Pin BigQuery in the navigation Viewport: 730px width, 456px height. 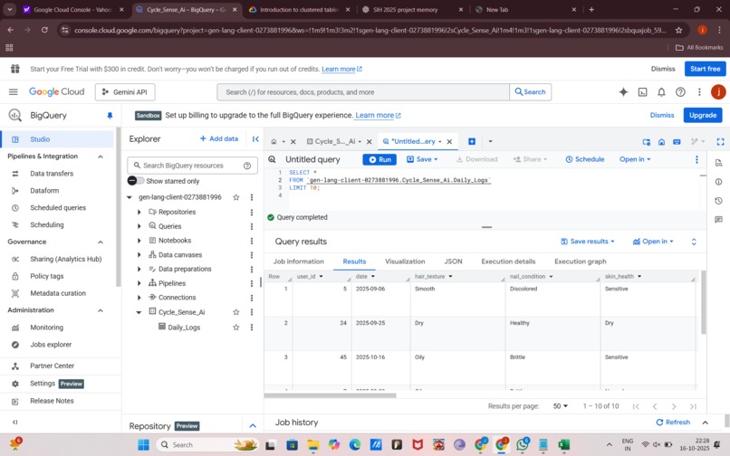[x=110, y=116]
